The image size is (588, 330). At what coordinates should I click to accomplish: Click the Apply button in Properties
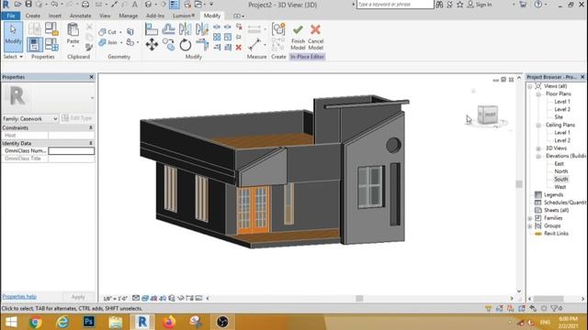[x=78, y=297]
